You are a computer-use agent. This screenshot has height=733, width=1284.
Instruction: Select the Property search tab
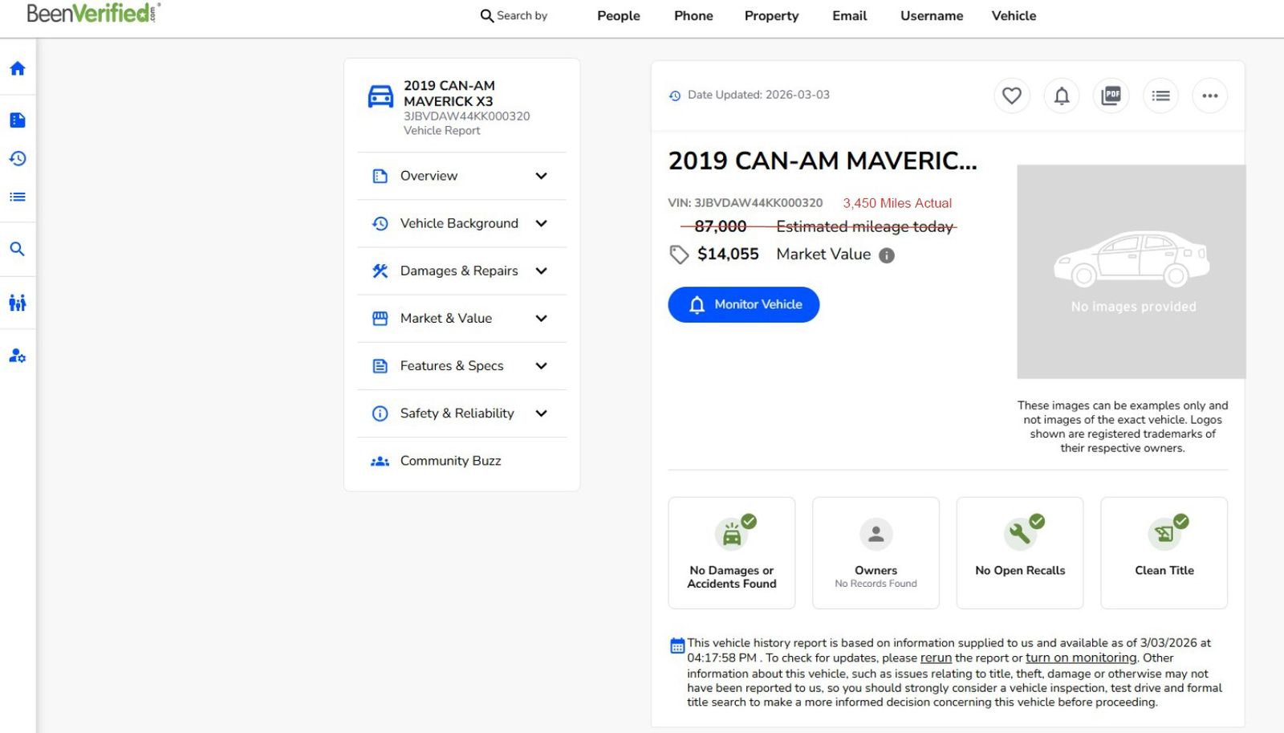pyautogui.click(x=771, y=16)
